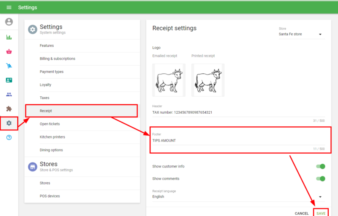Click the CANCEL button

pos(302,213)
